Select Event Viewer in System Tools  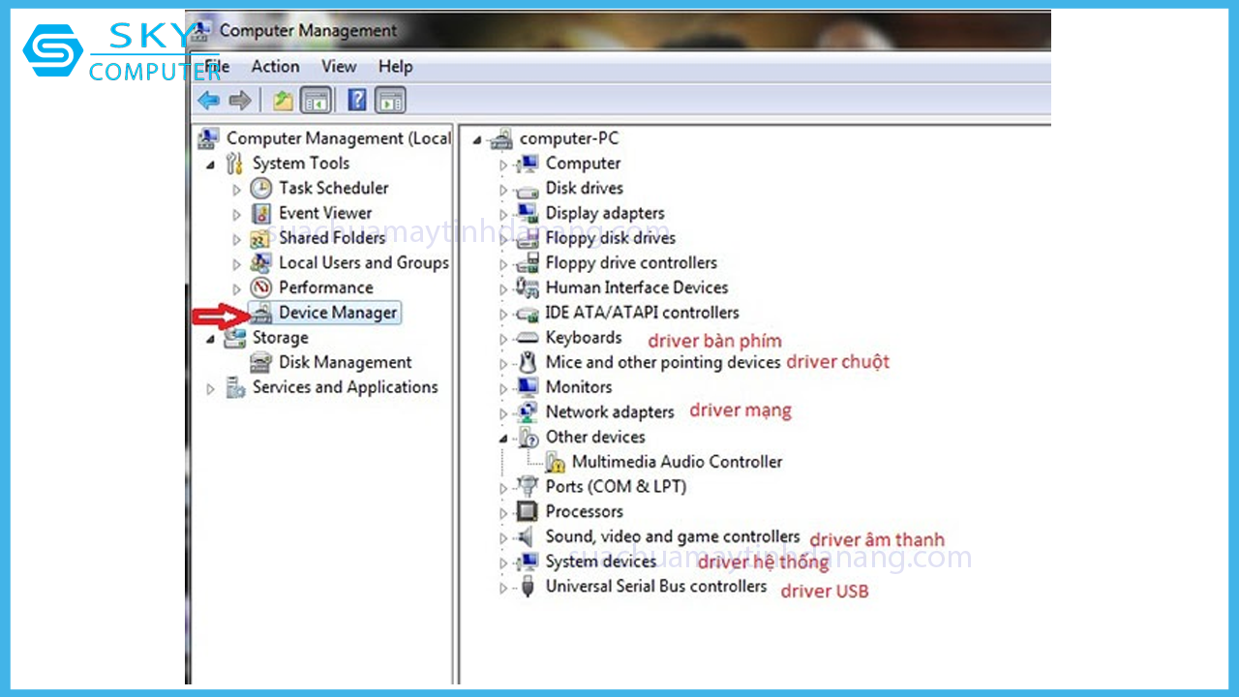point(325,213)
